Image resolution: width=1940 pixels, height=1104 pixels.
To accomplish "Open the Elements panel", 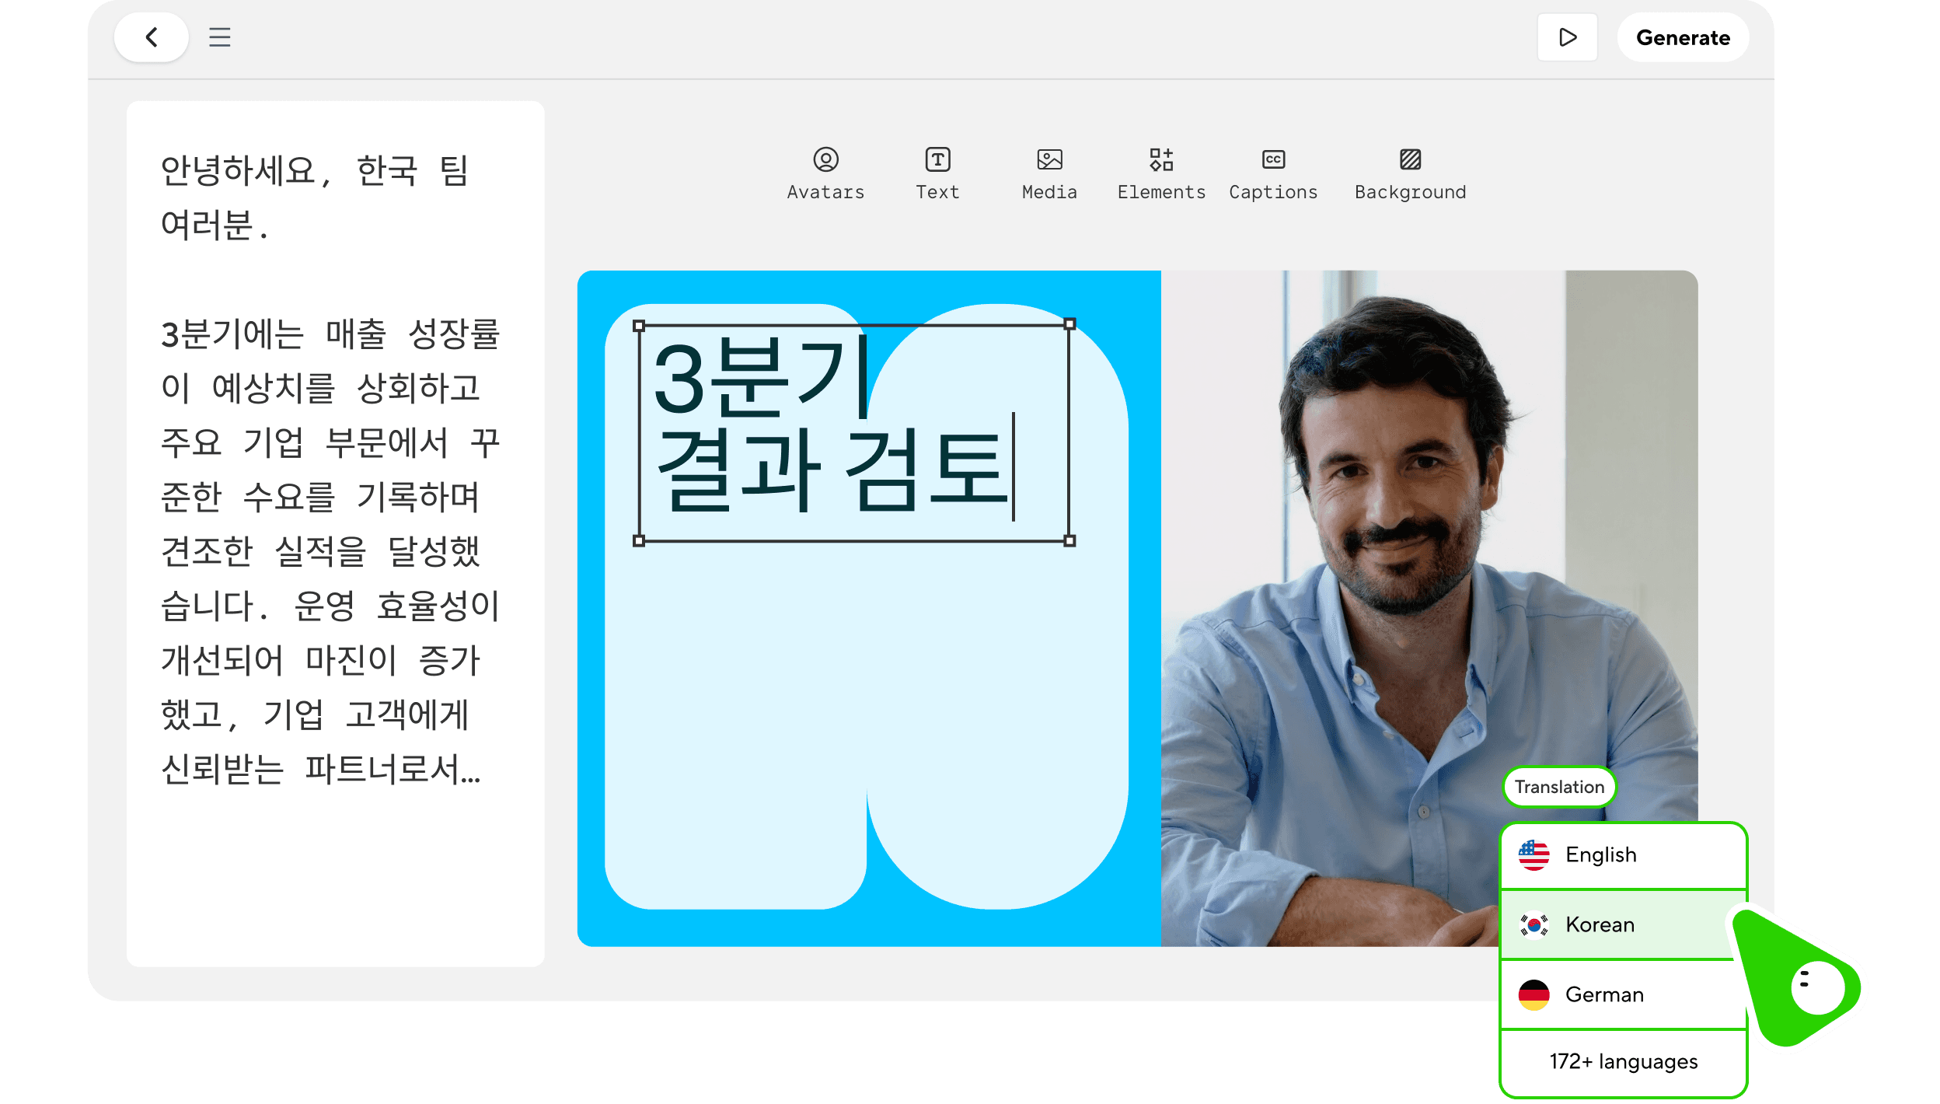I will coord(1161,173).
